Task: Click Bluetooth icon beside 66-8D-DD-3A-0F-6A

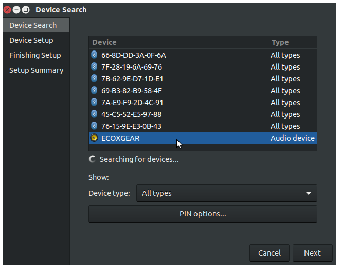Action: (94, 55)
